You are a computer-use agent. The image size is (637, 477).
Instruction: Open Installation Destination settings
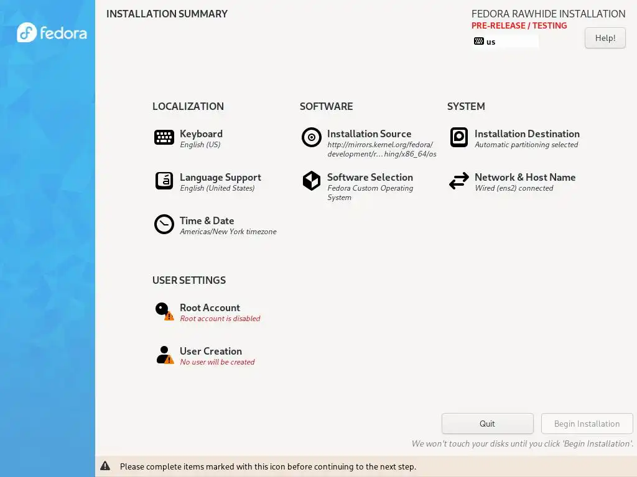coord(528,134)
